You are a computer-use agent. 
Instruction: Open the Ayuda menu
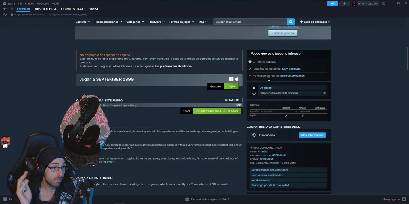[x=55, y=3]
